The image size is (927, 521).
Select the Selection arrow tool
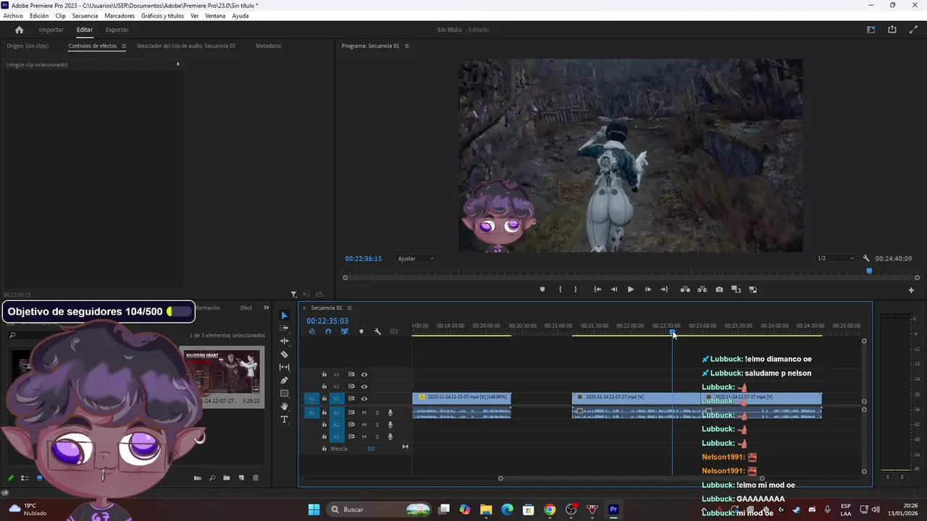(285, 315)
